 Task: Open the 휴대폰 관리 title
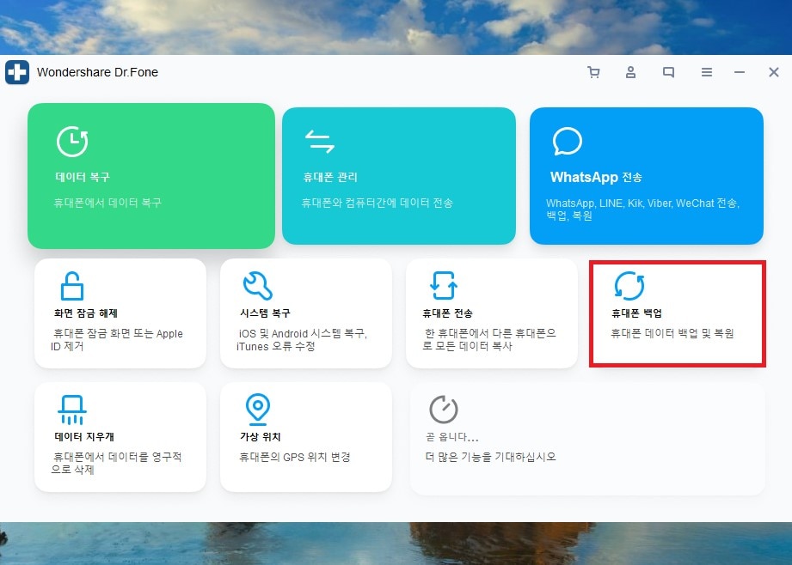(330, 177)
